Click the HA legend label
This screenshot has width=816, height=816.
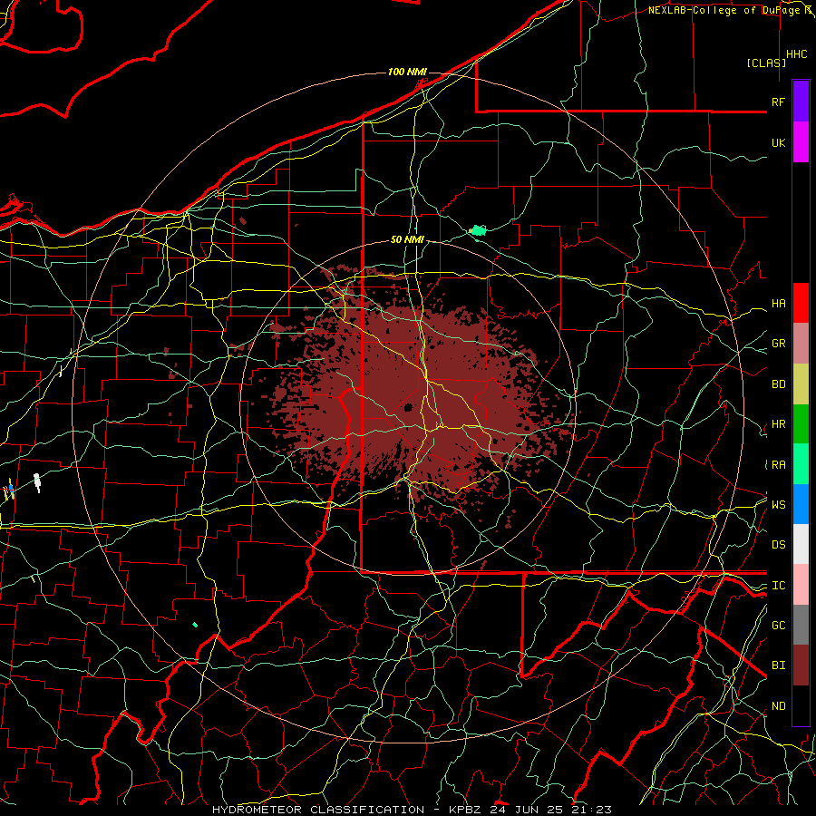click(778, 304)
